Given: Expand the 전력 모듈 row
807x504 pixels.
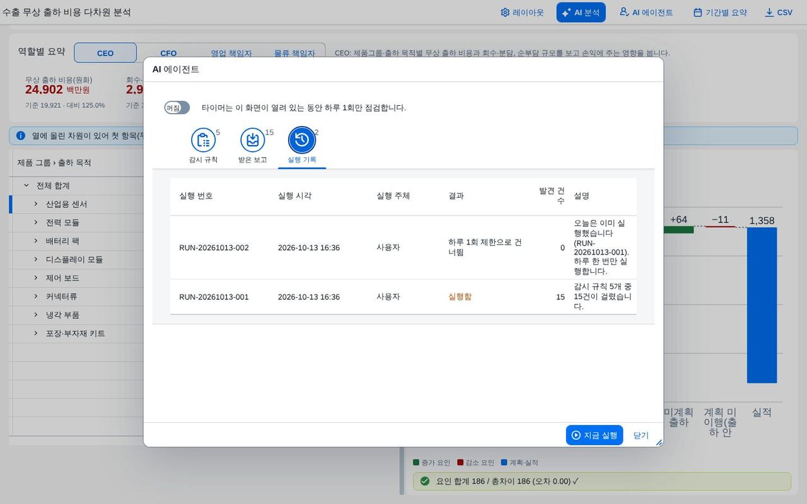Looking at the screenshot, I should click(x=36, y=222).
